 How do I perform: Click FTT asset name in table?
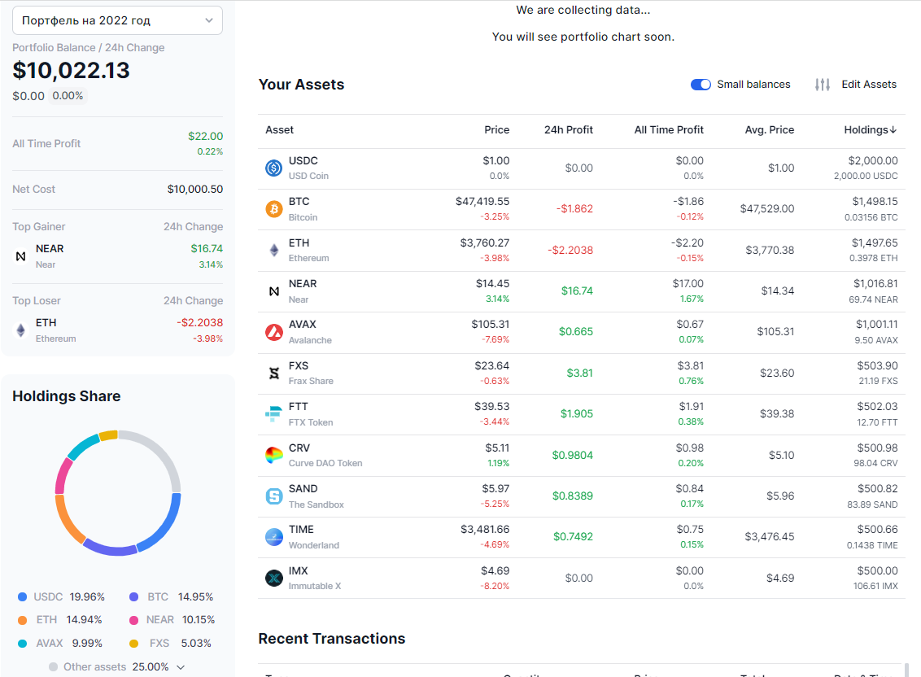point(299,407)
